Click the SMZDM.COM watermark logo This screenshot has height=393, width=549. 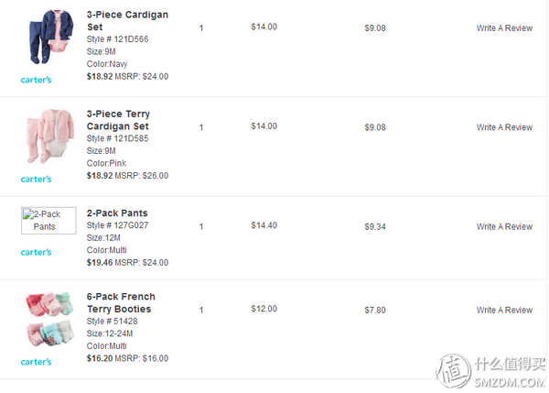(x=490, y=372)
